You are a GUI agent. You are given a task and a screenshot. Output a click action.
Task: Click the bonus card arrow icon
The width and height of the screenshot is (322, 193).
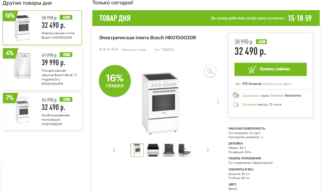(238, 84)
